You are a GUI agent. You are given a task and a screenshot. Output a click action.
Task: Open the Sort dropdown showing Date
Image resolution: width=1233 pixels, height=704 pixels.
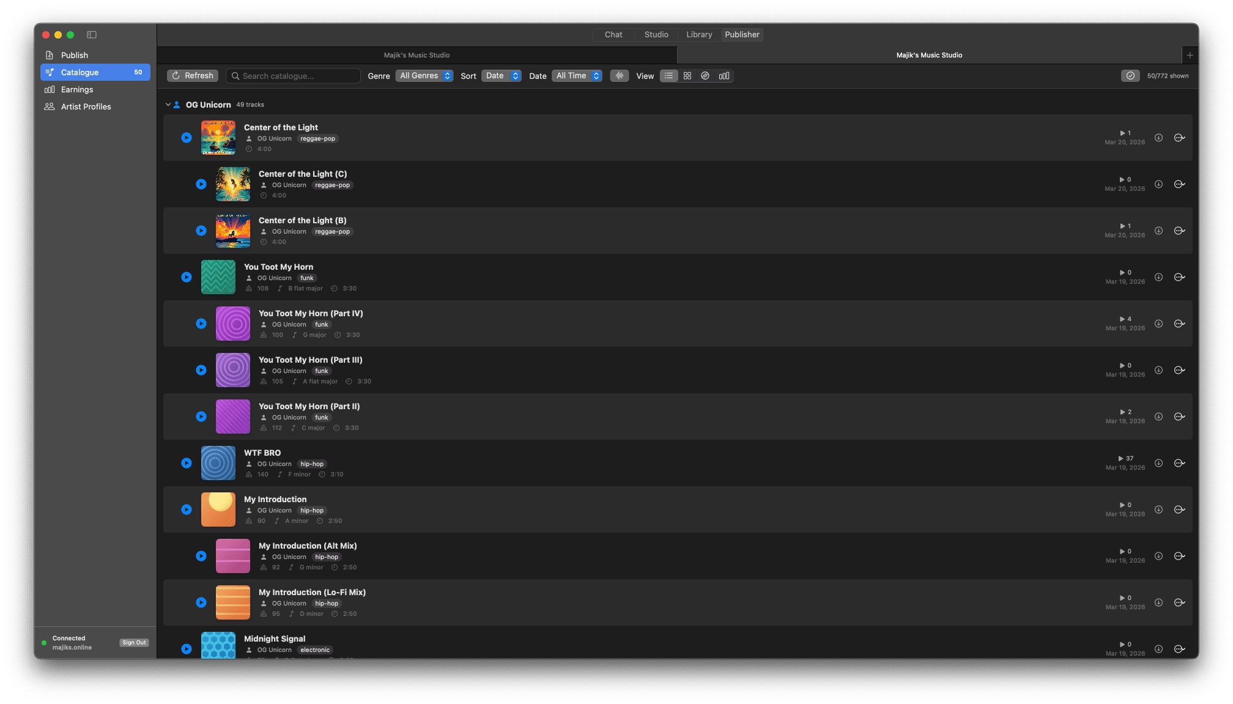click(x=502, y=76)
